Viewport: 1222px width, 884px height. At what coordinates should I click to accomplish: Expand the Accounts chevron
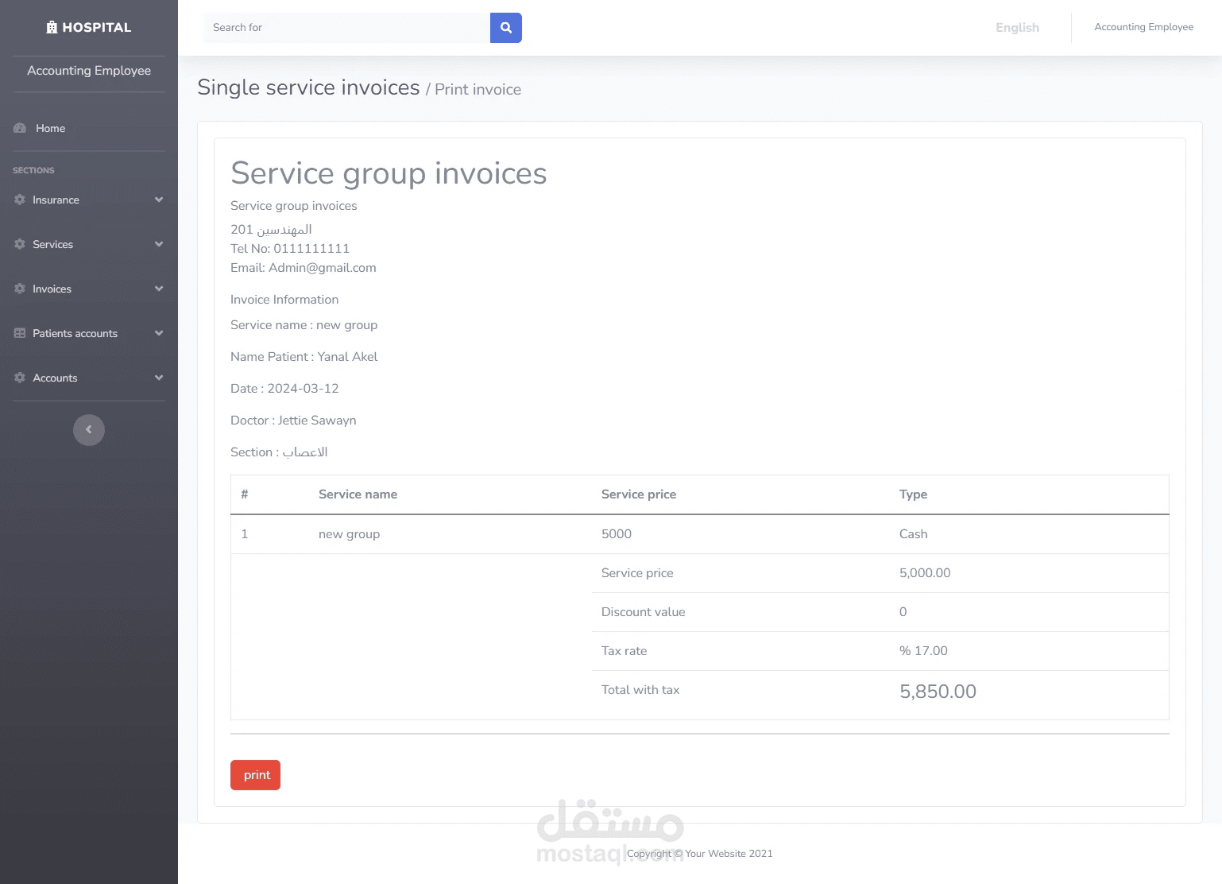[x=159, y=378]
